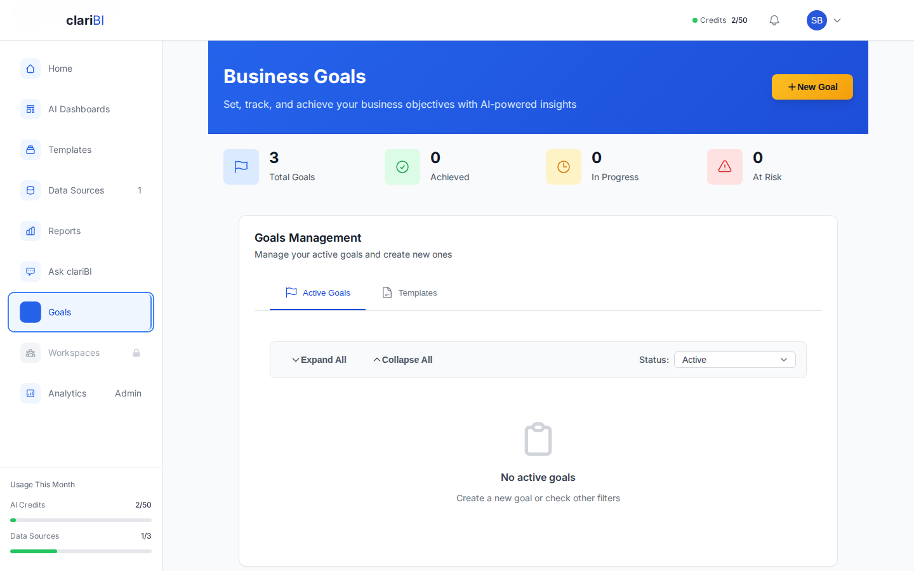Click the locked Workspaces item
Viewport: 914px width, 571px height.
(x=73, y=353)
